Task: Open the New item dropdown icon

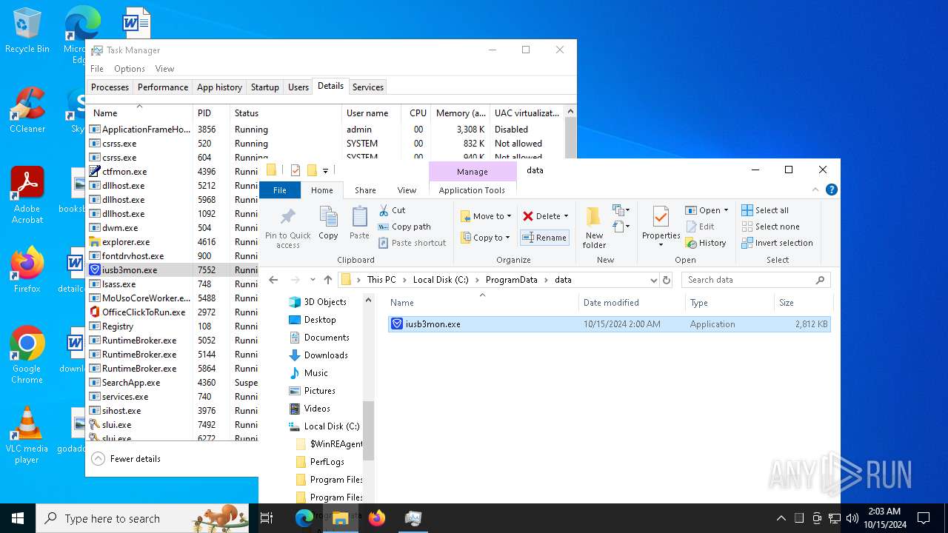Action: pyautogui.click(x=621, y=211)
